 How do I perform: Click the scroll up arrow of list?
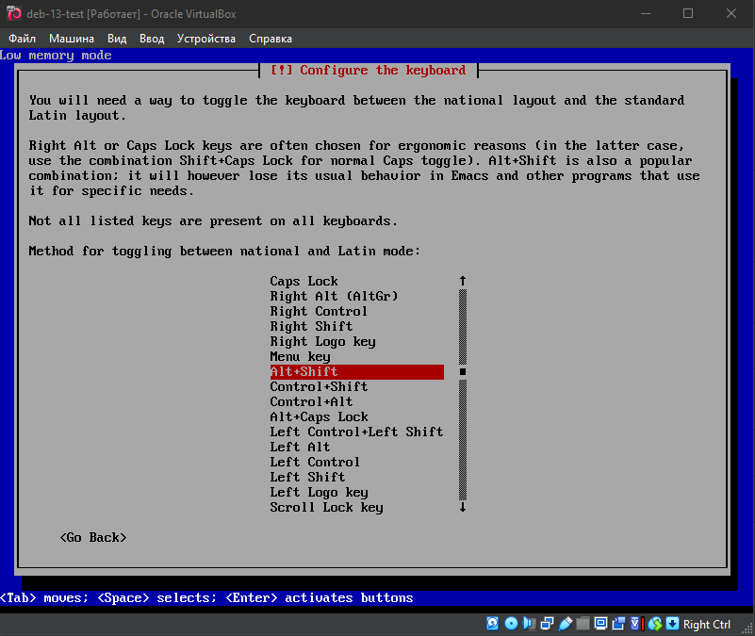coord(463,281)
